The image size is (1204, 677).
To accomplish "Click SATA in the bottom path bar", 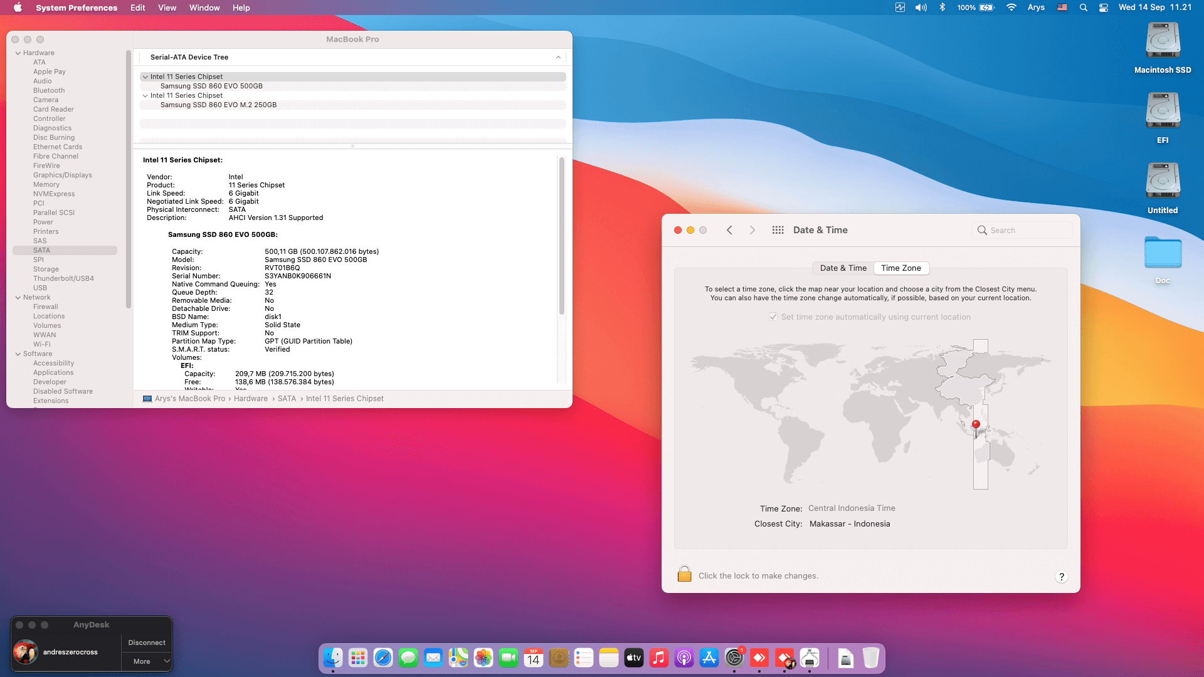I will [287, 399].
